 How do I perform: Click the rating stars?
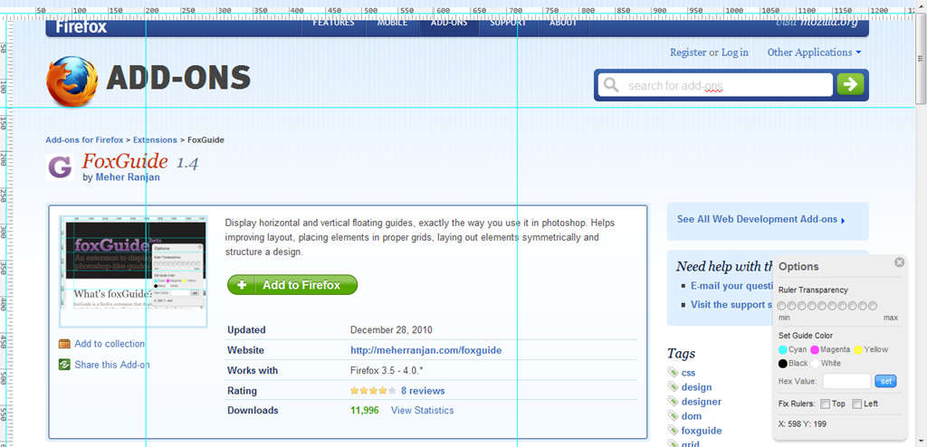(x=373, y=391)
